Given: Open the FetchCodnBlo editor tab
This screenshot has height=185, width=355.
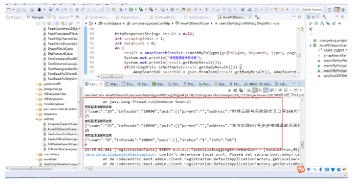Looking at the screenshot, I should pyautogui.click(x=197, y=17).
